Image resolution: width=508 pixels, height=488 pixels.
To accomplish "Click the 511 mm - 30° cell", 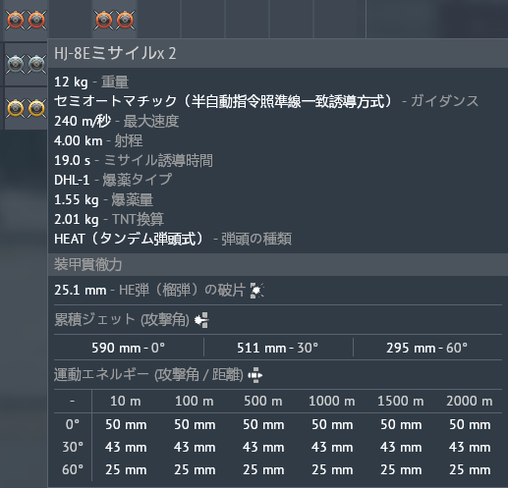I will click(x=278, y=348).
